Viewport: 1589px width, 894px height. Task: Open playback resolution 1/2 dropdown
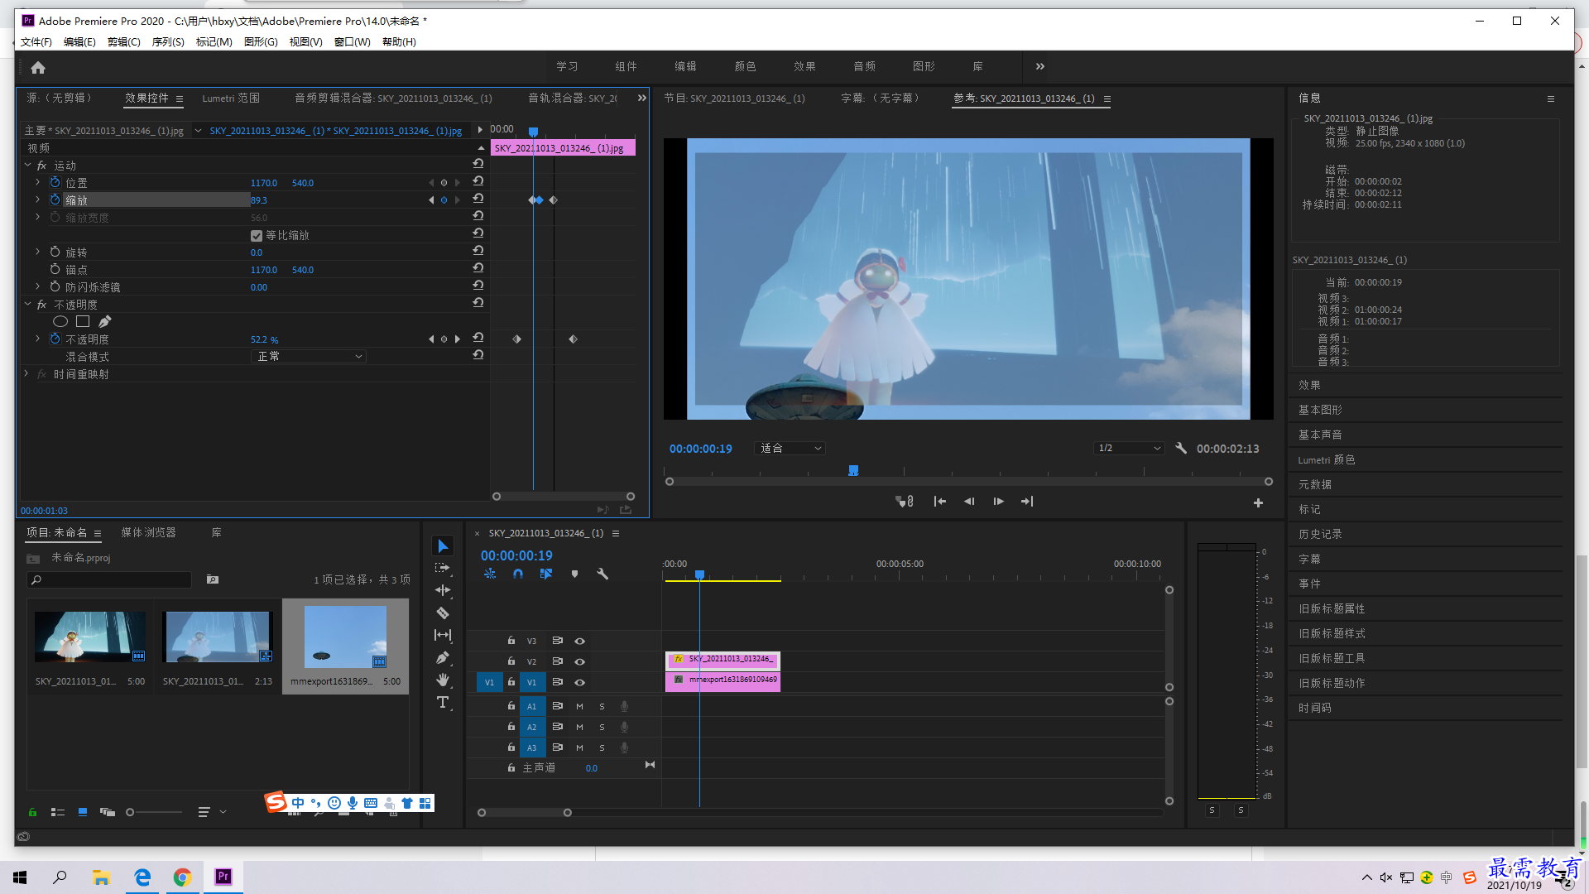click(x=1129, y=448)
